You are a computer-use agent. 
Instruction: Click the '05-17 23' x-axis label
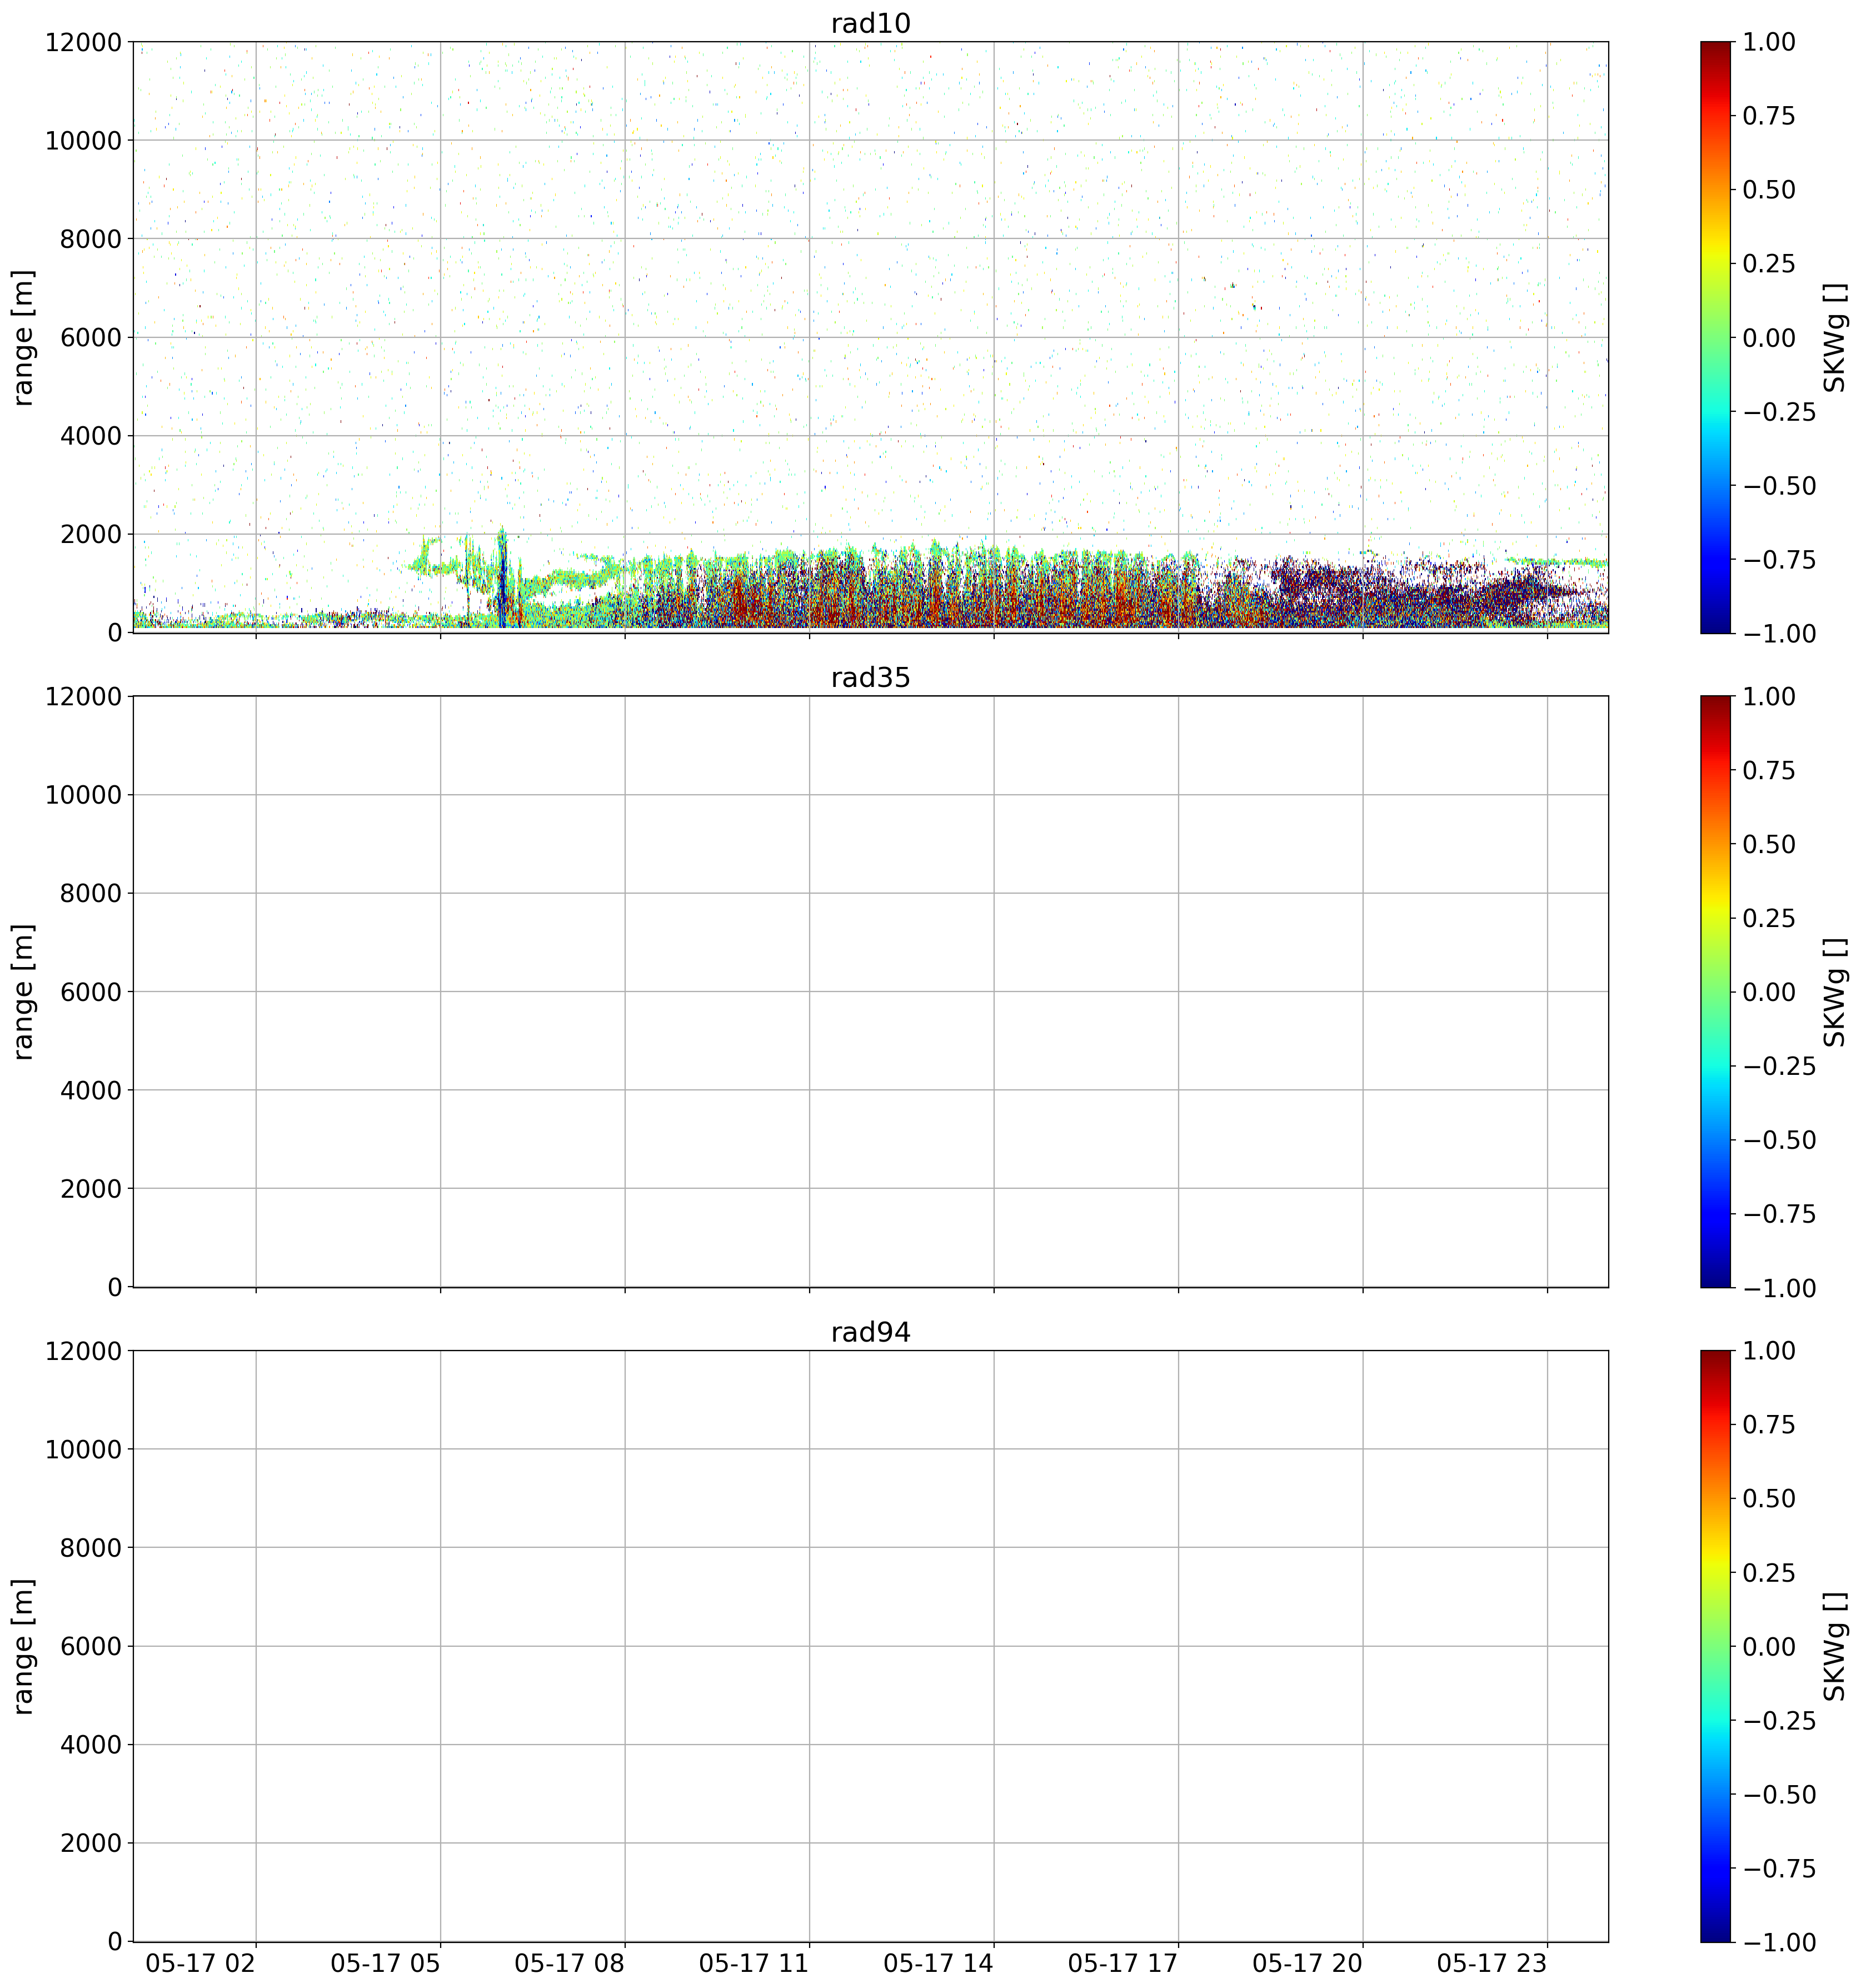1491,1964
